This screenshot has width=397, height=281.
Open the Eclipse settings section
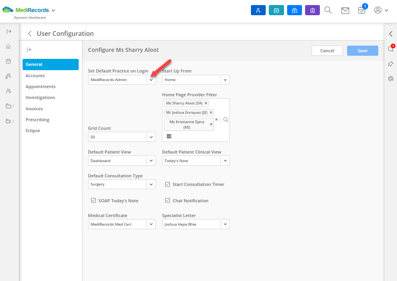point(33,131)
